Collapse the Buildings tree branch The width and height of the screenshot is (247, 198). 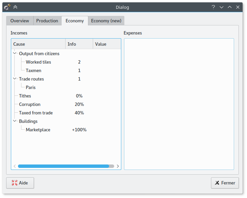[15, 121]
